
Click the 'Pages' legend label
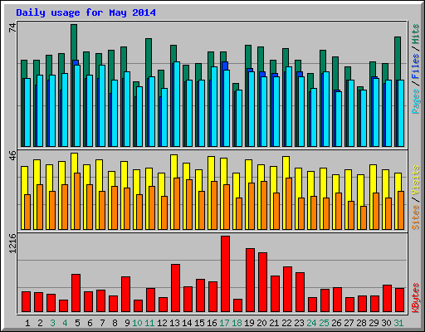pos(416,101)
